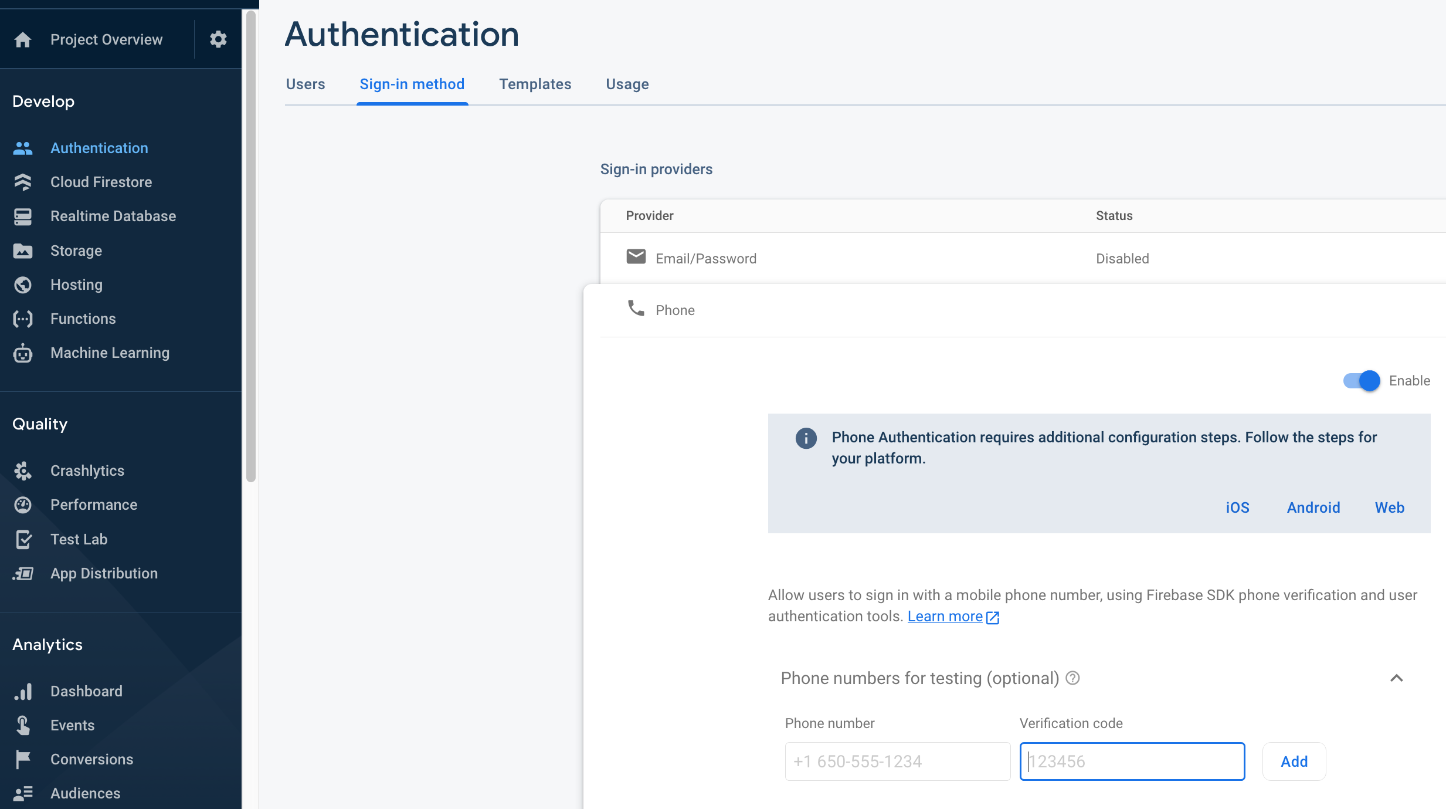Focus the Phone number input field
This screenshot has height=809, width=1446.
pos(898,761)
